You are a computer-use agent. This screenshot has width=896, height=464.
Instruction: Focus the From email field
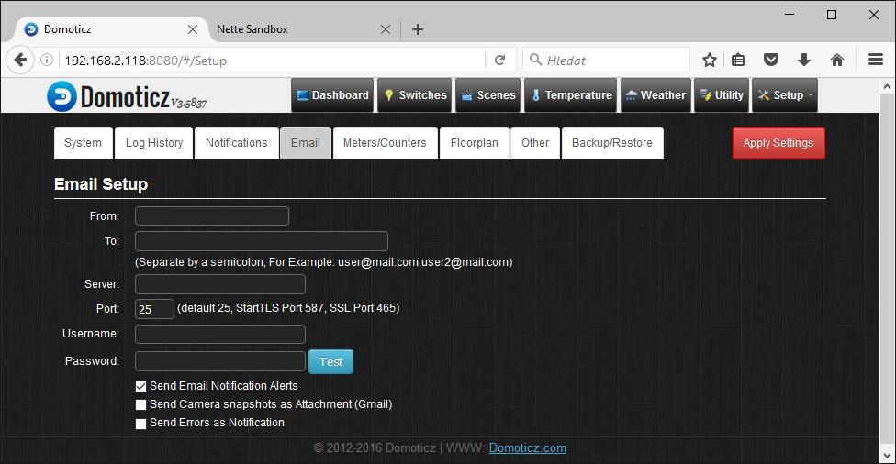[212, 215]
